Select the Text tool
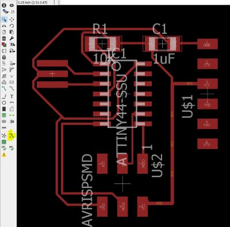Image resolution: width=230 pixels, height=227 pixels. [x=12, y=96]
